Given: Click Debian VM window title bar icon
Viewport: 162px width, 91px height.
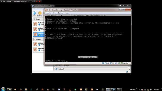Looking at the screenshot, I should [46, 10].
